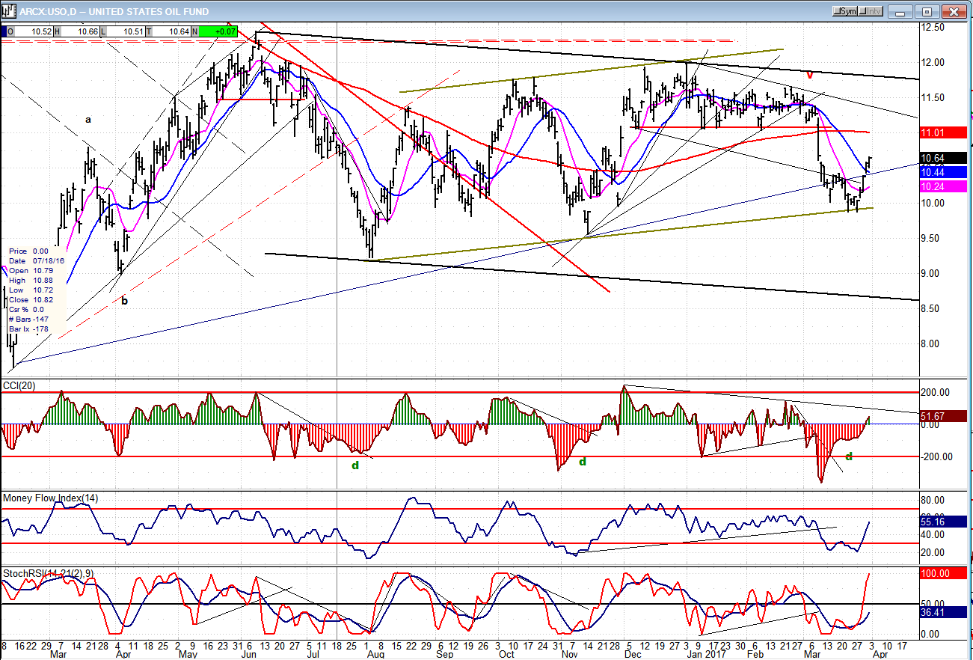Click the 12.00 price axis label
Screen dimensions: 973x660
[x=934, y=62]
